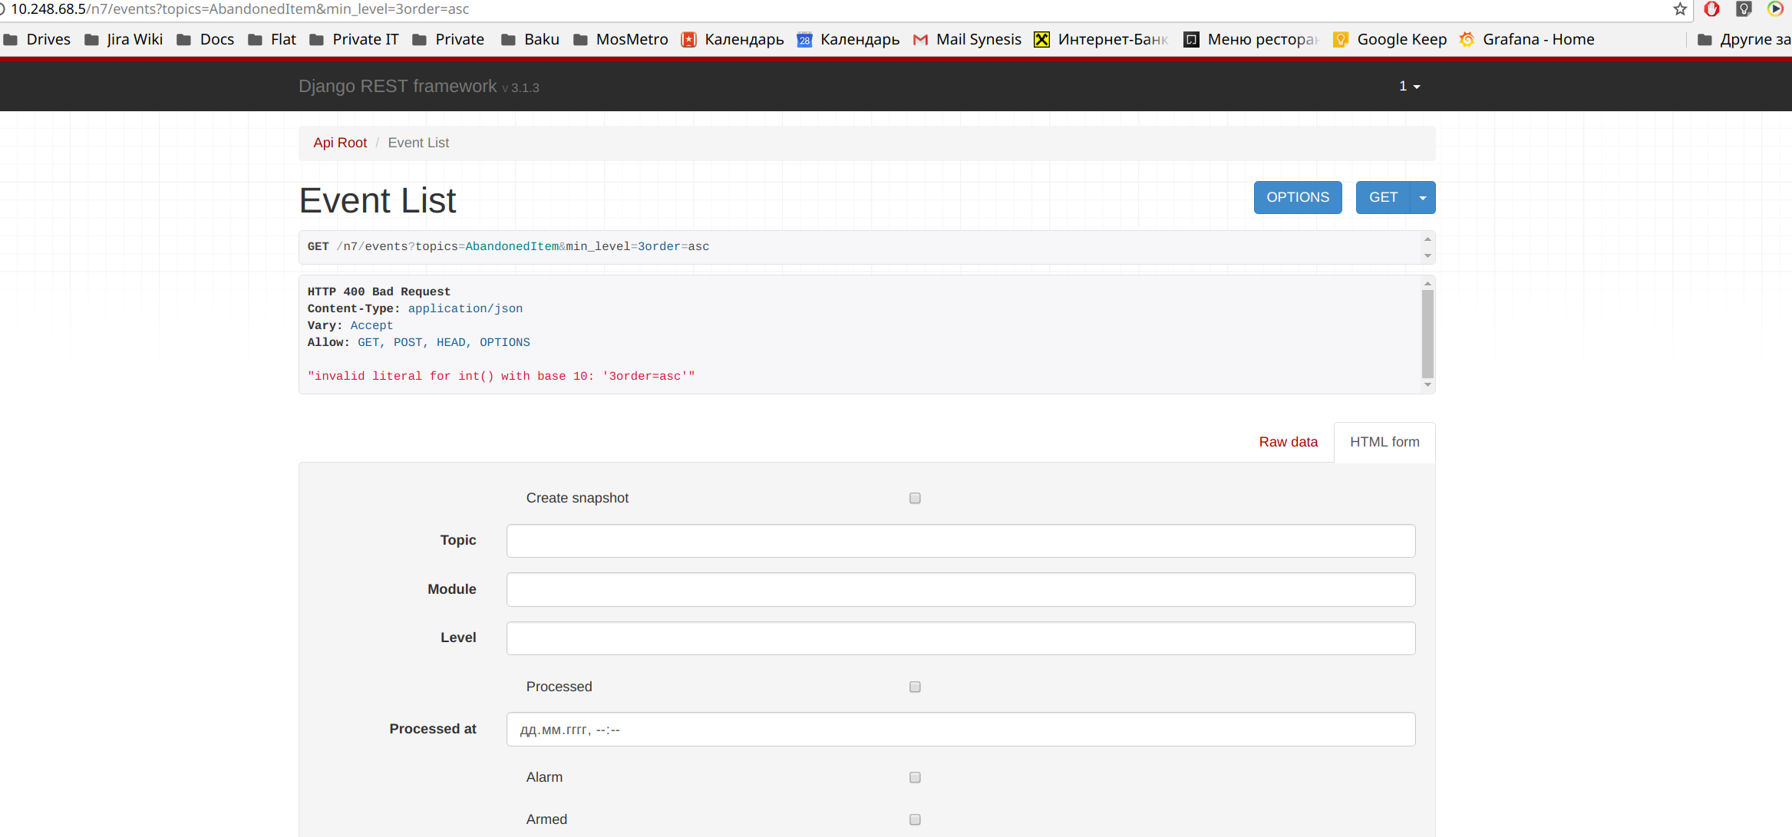Click the 'application/json' content type value
1792x837 pixels.
[x=465, y=308]
